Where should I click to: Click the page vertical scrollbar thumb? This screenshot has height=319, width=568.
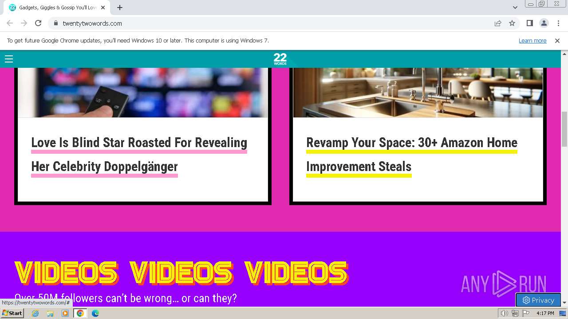coord(564,129)
